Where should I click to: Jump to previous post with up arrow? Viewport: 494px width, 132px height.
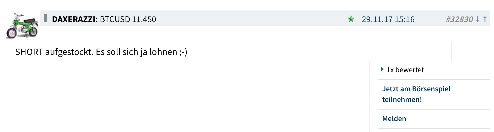pos(485,19)
